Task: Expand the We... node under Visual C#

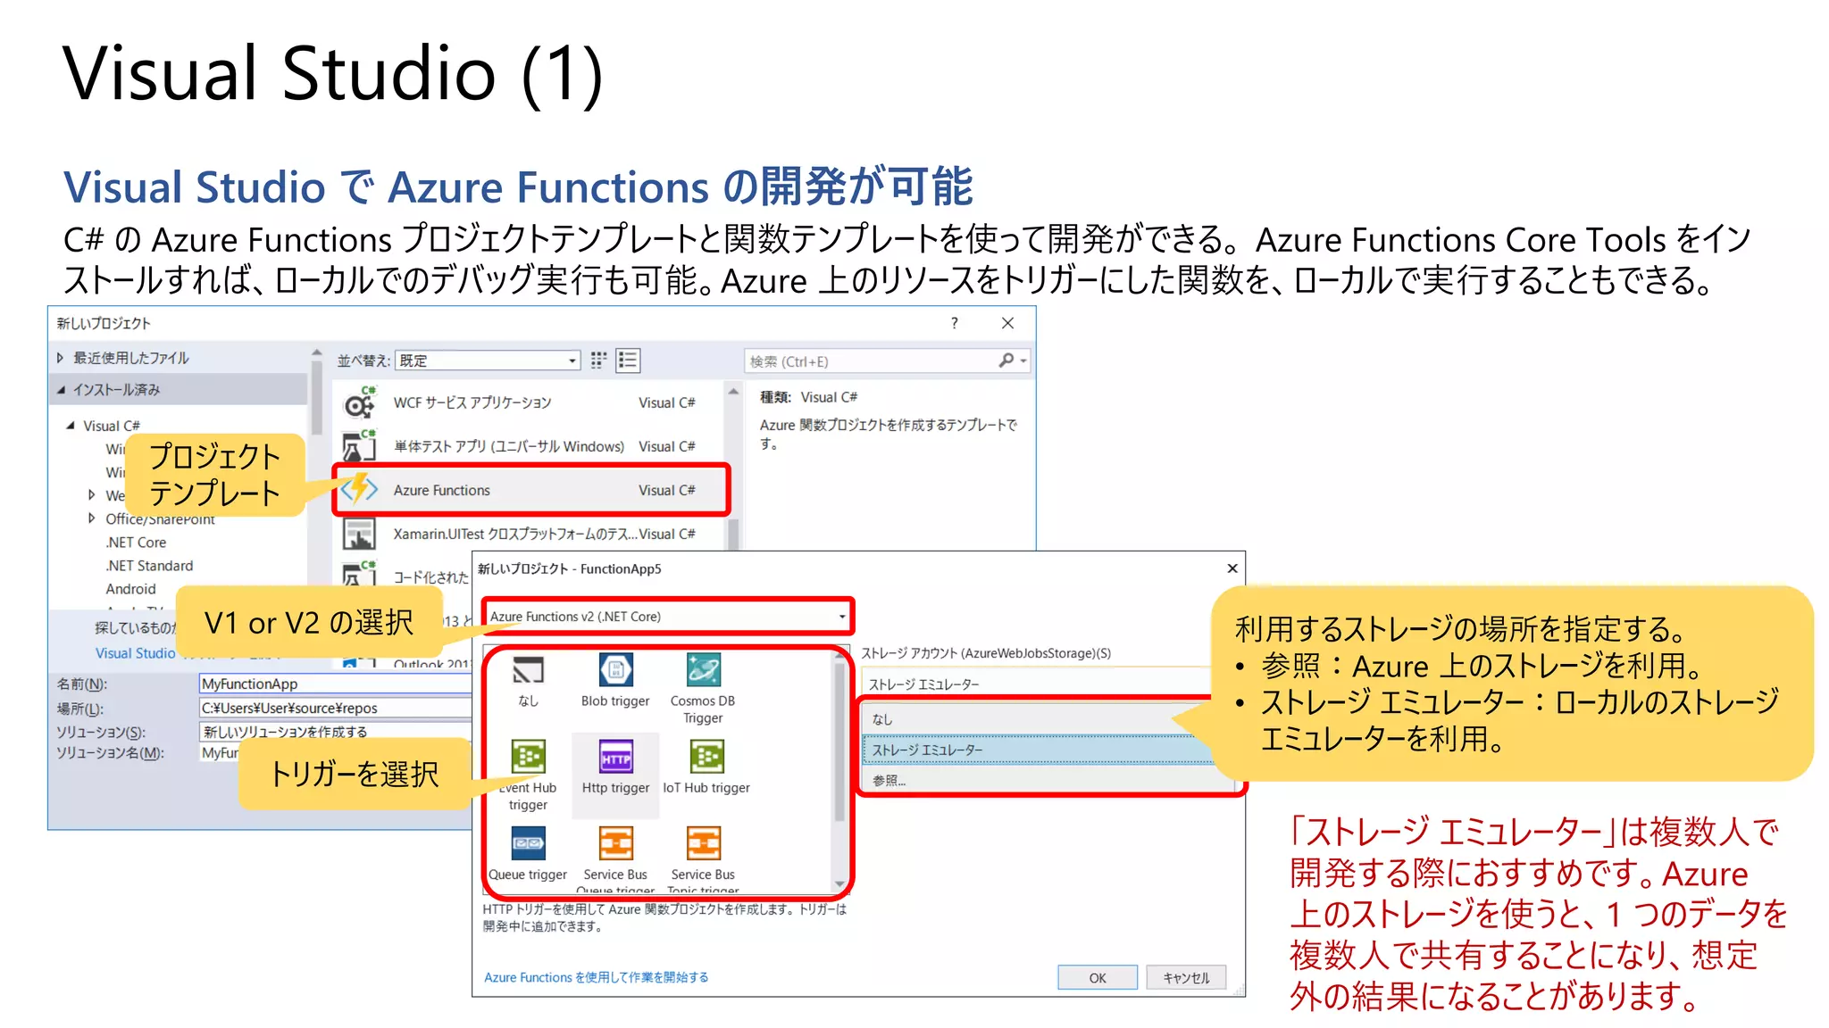Action: point(91,495)
